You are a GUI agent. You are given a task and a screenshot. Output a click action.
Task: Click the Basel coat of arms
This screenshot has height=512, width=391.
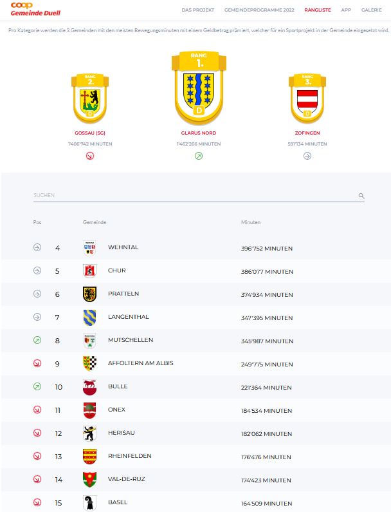tap(89, 503)
